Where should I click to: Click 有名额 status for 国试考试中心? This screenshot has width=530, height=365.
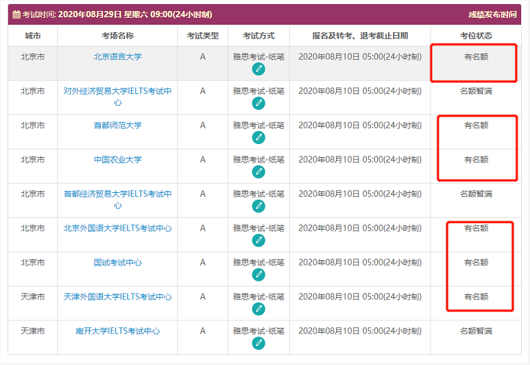coord(476,263)
